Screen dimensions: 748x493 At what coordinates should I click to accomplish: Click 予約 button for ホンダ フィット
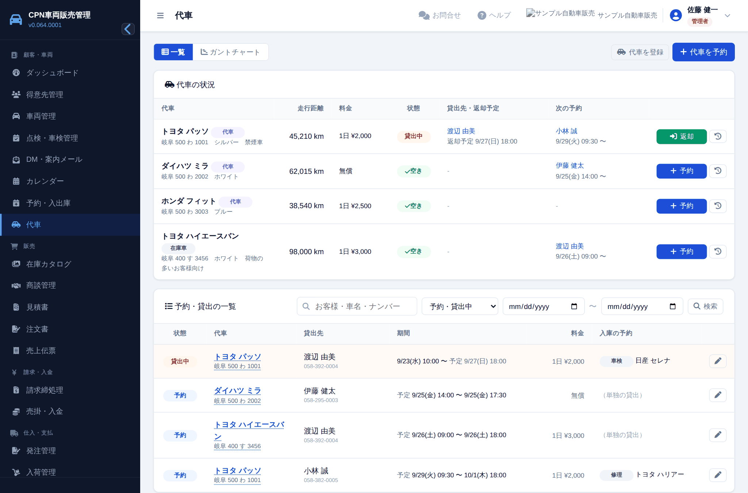click(x=681, y=206)
